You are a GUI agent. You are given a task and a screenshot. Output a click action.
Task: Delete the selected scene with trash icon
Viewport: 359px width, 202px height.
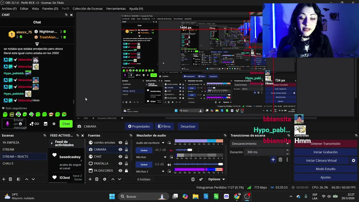click(x=10, y=179)
